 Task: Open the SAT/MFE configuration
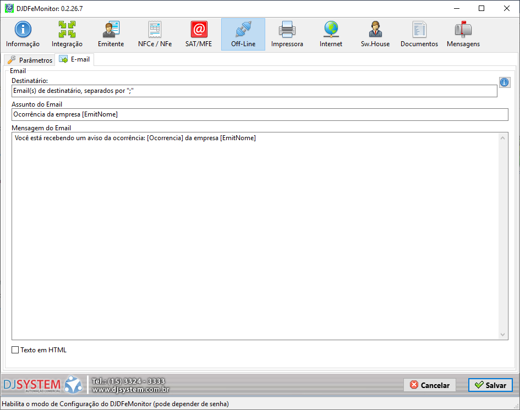coord(199,34)
